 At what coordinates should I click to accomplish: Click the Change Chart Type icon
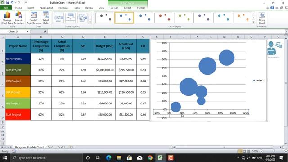coord(7,18)
